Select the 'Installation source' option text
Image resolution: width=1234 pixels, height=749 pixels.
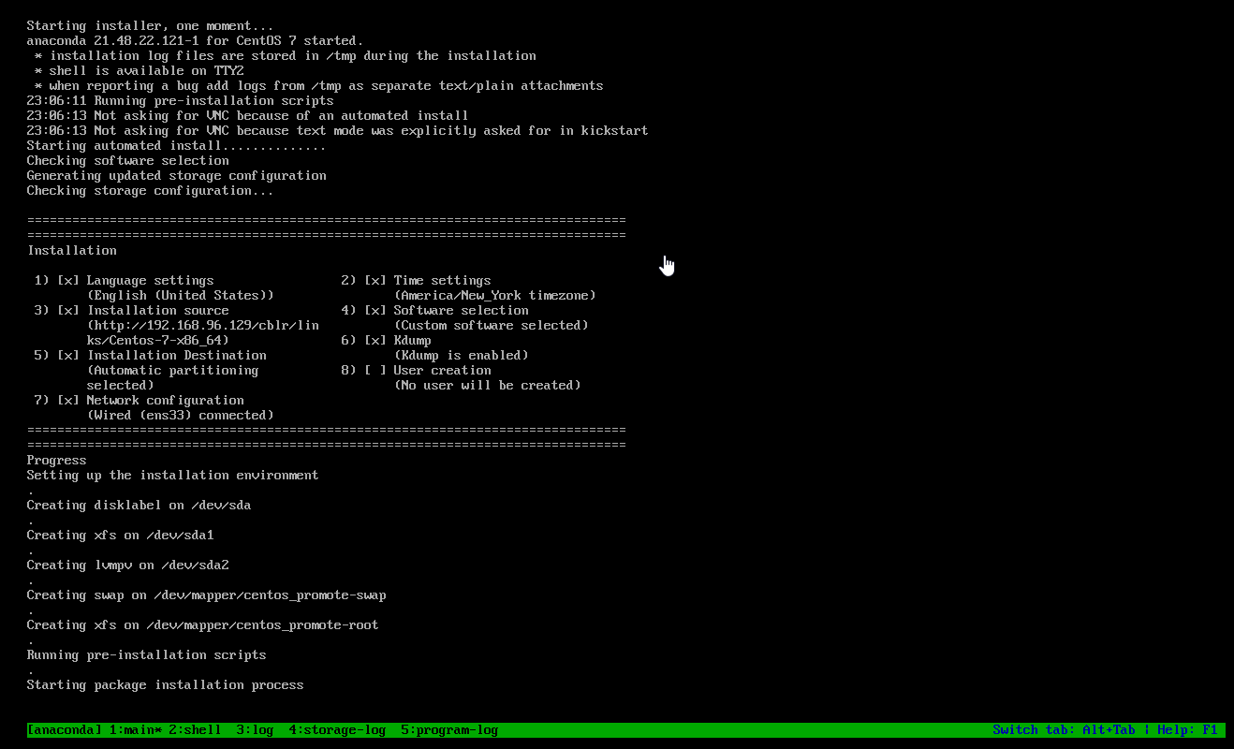click(157, 310)
